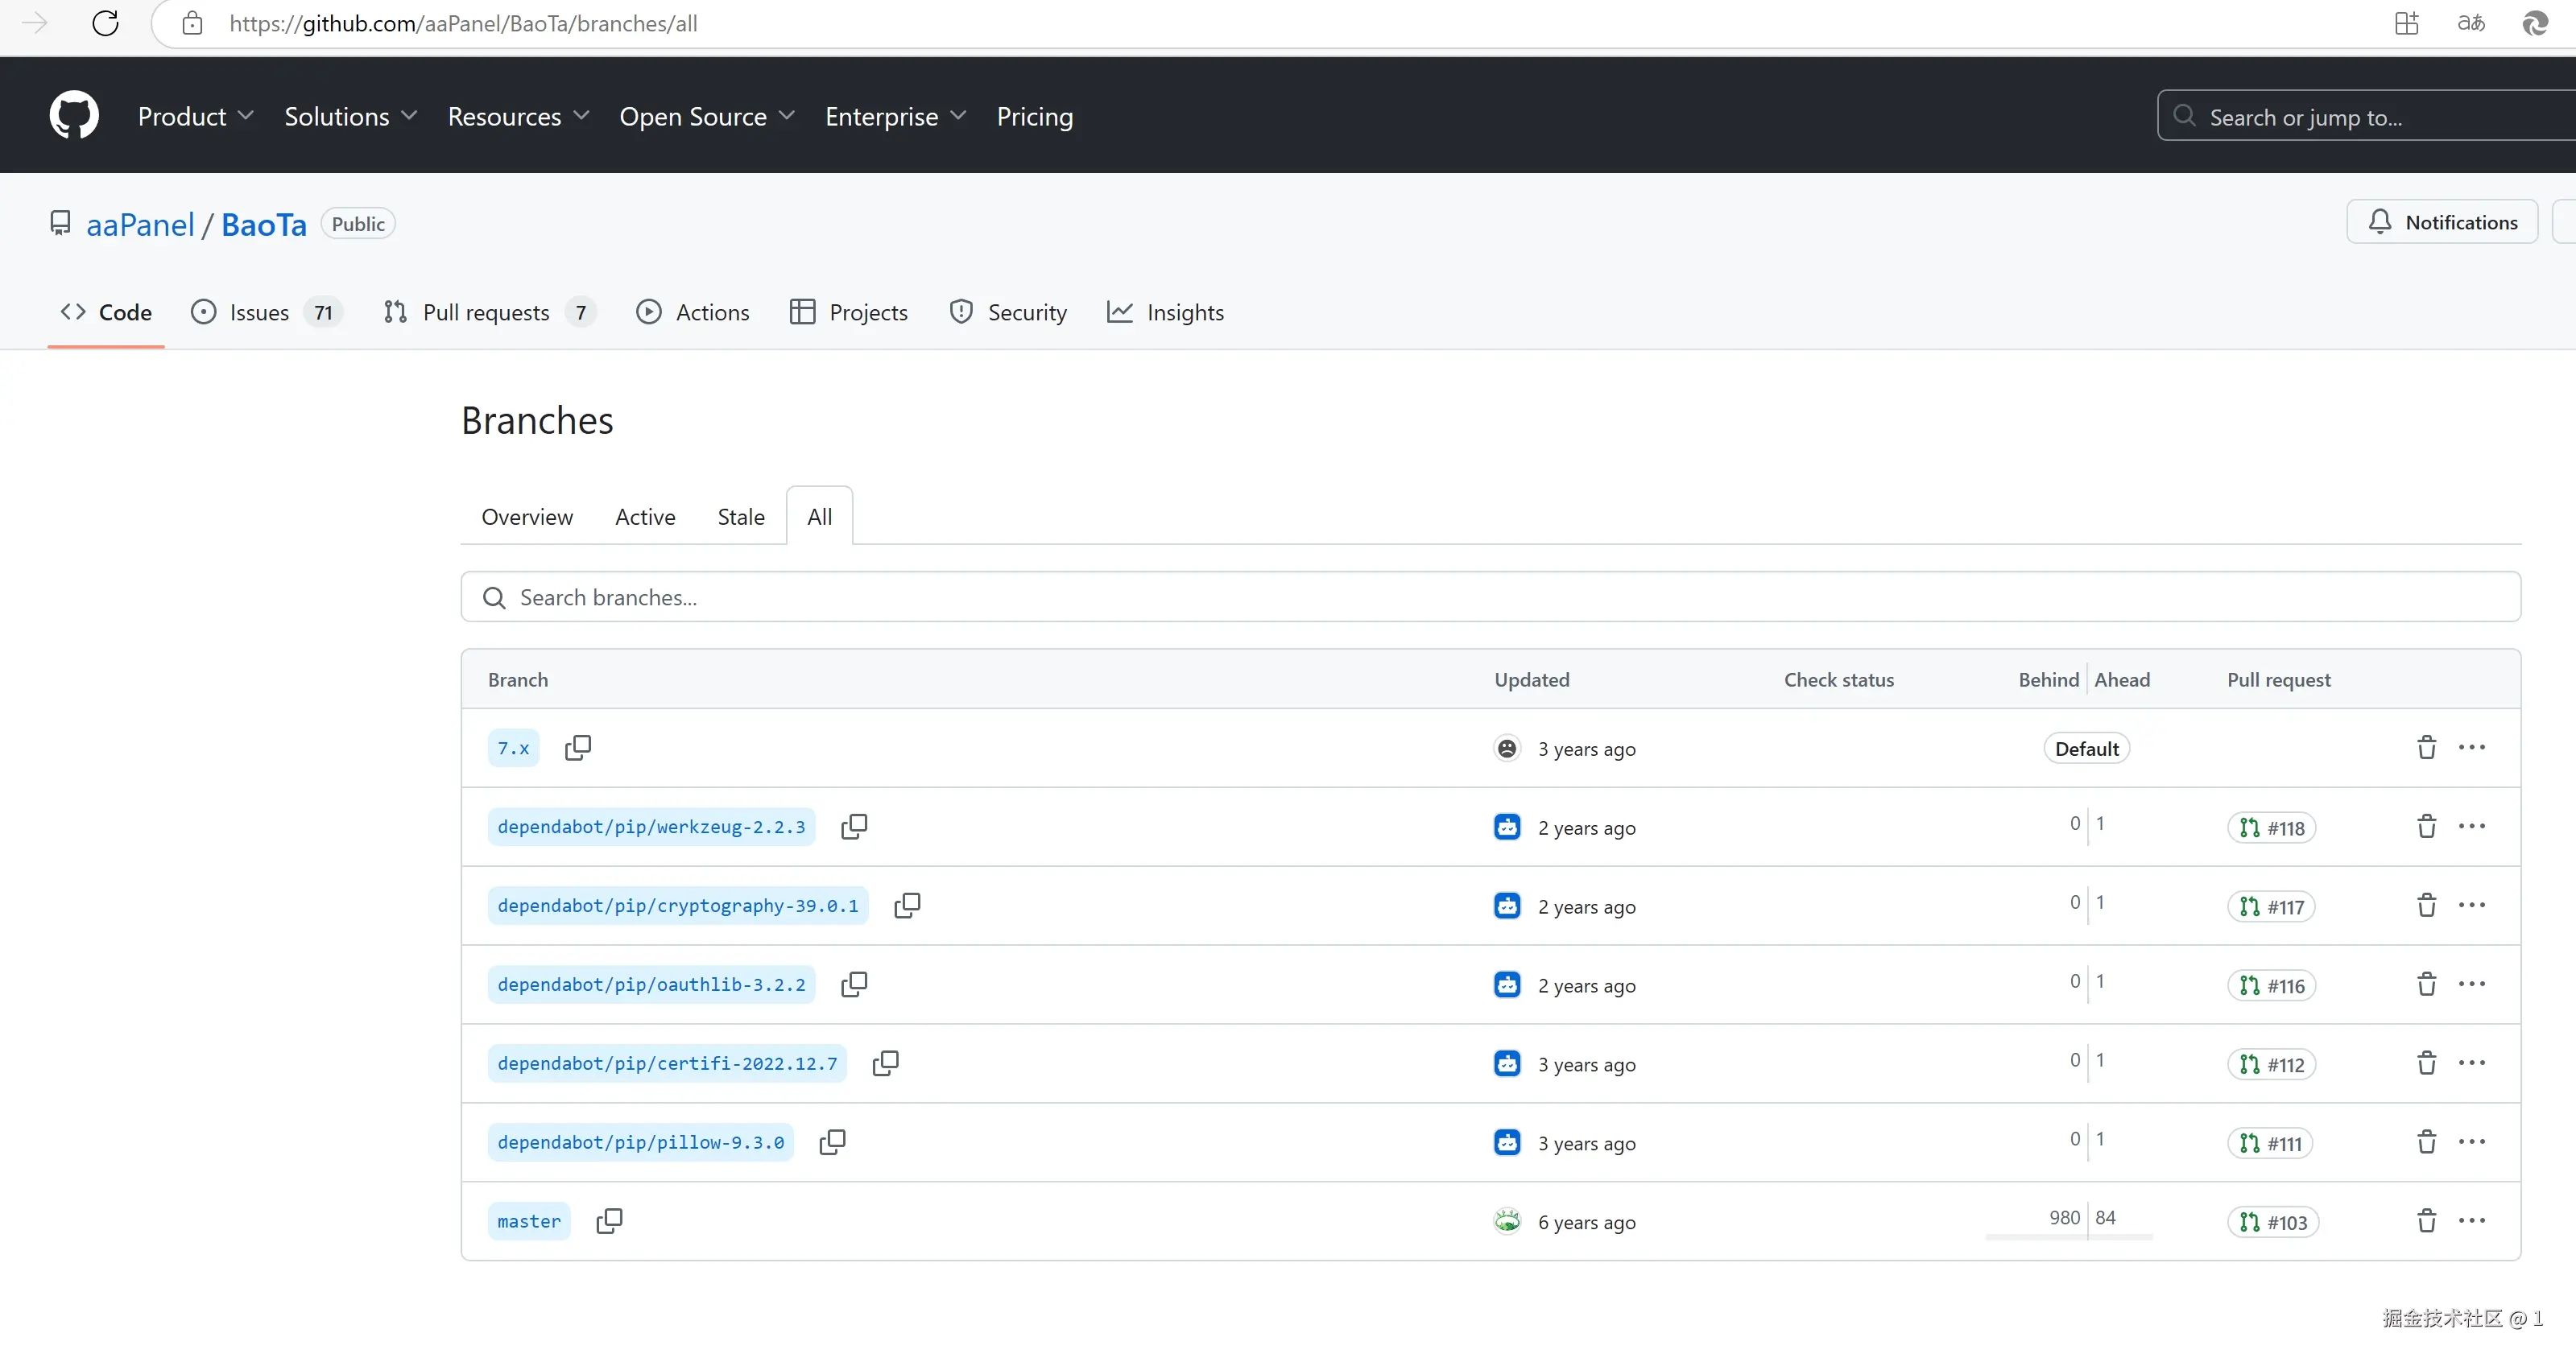Click the master branch author avatar
2576x1362 pixels.
(1507, 1221)
